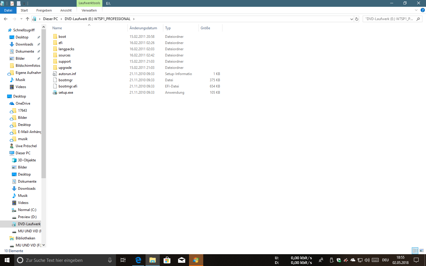Click DVD-Laufwerk (E:) breadcrumb segment
This screenshot has width=426, height=266.
coord(98,19)
